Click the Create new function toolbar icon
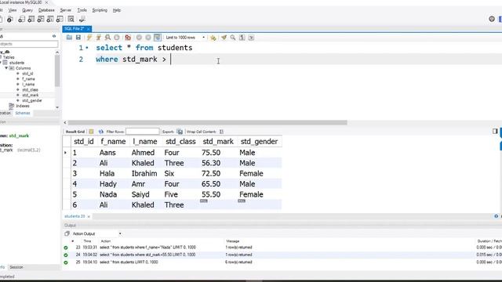Viewport: 502px width, 282px height. point(60,20)
